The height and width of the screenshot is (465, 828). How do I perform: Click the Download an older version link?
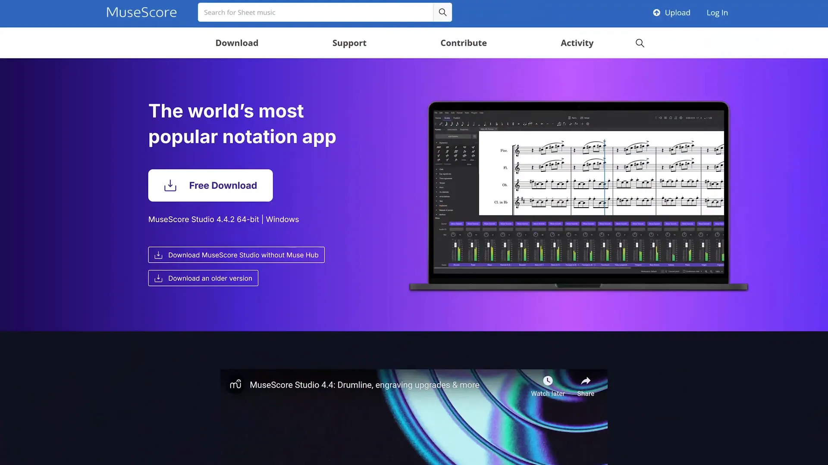point(203,278)
